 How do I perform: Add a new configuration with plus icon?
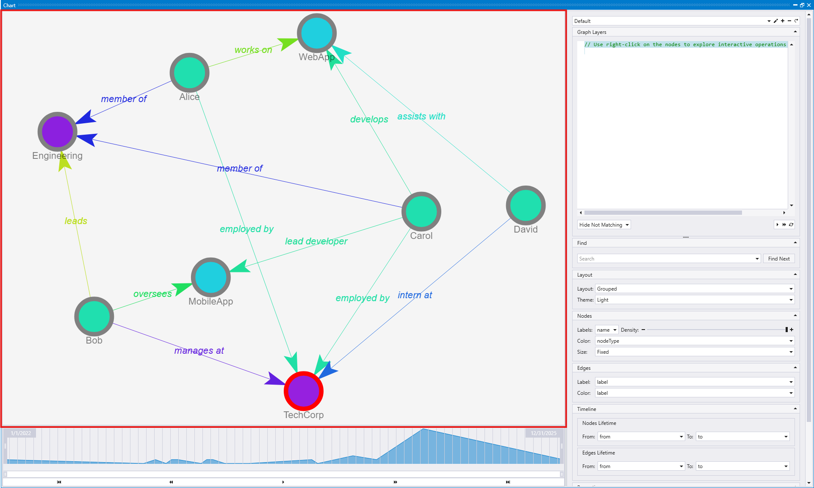[x=783, y=21]
